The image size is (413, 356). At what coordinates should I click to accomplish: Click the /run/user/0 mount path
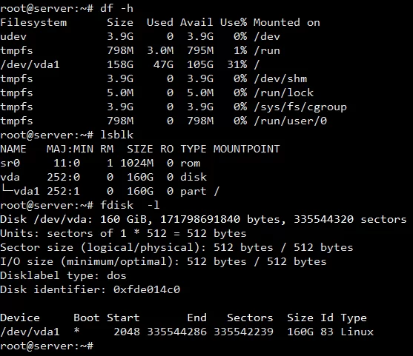tap(290, 121)
